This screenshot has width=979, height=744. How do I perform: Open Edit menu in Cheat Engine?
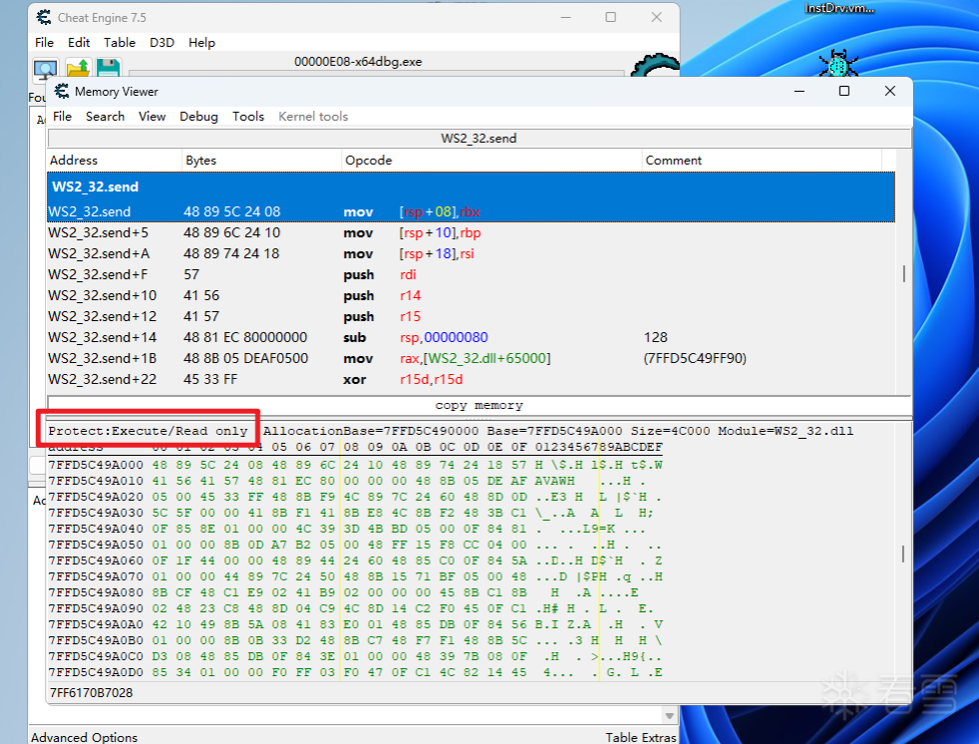(x=79, y=43)
